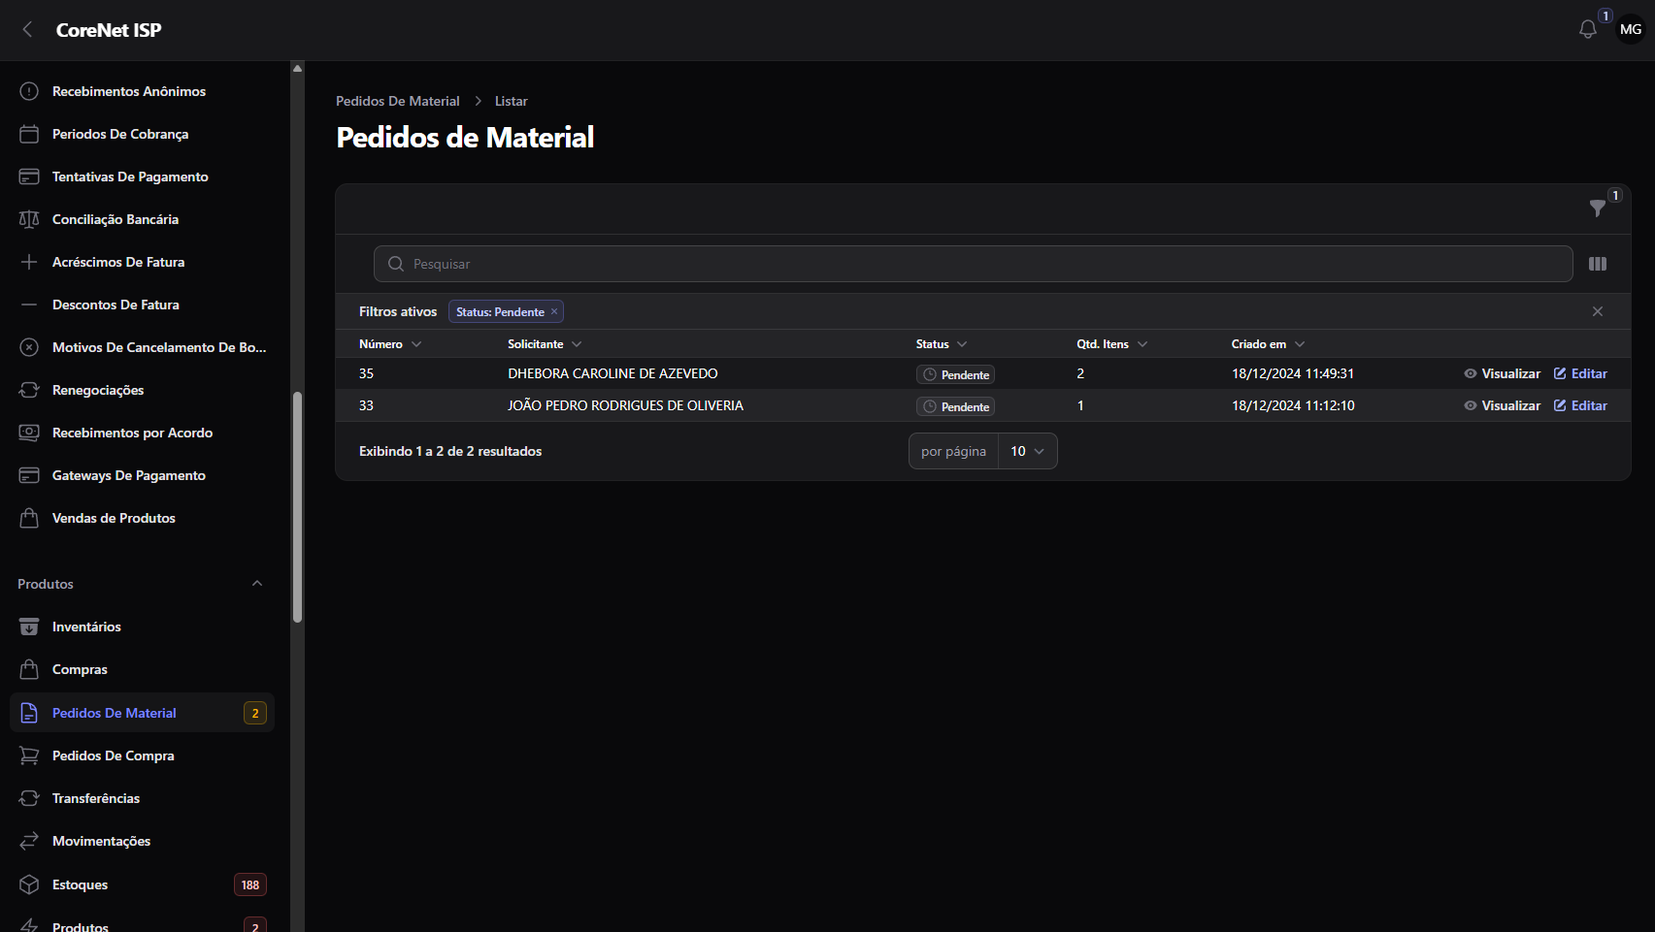Open the per-page 10 dropdown
The height and width of the screenshot is (932, 1655).
[x=1028, y=451]
